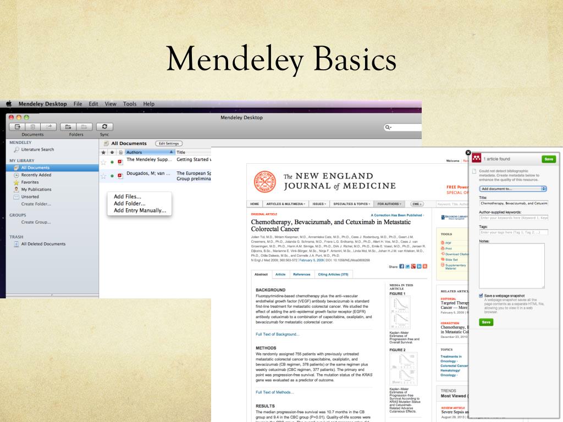Click the Favorites star column header
This screenshot has width=563, height=422.
point(103,152)
